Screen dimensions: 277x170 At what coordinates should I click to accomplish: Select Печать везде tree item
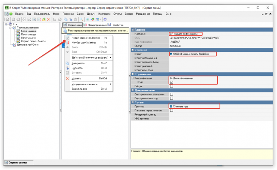click(x=29, y=35)
